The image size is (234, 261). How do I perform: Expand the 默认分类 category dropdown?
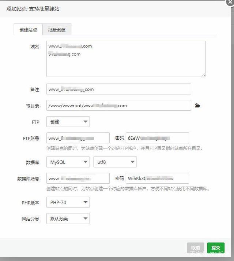[68, 218]
